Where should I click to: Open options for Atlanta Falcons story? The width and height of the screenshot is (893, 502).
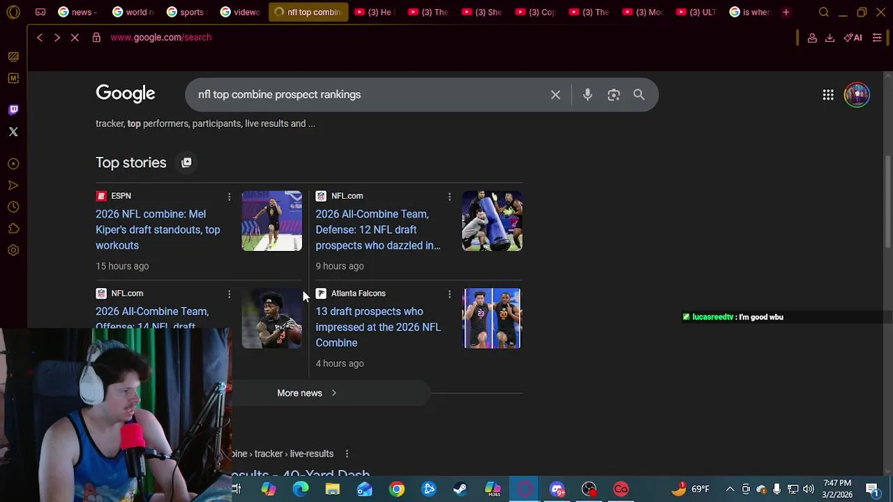click(449, 294)
